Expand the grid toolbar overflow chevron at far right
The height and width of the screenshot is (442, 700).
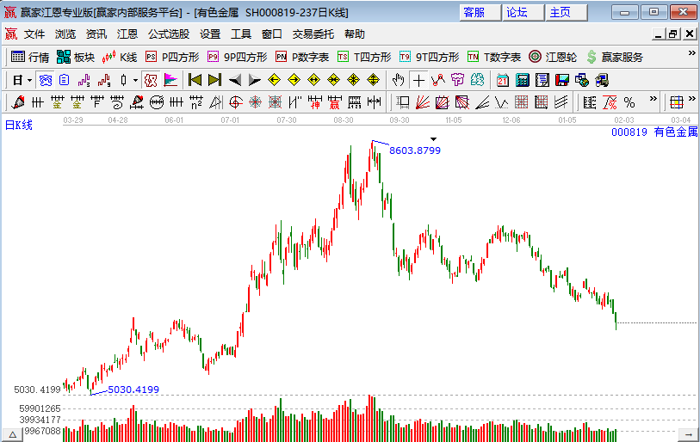pos(692,99)
